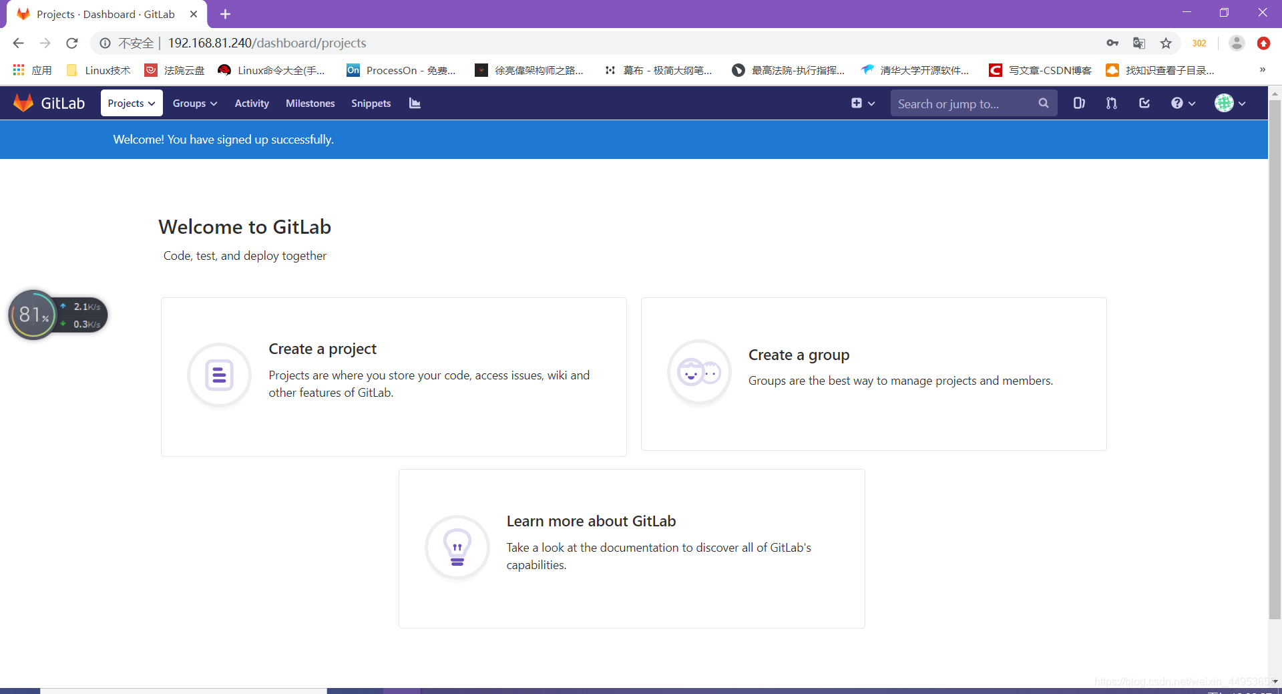Click the 81% floating performance widget

pyautogui.click(x=57, y=315)
